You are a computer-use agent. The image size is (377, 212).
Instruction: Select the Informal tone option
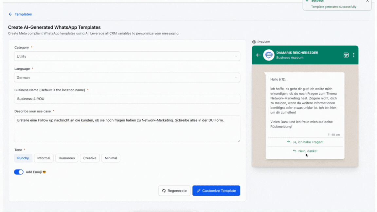44,158
